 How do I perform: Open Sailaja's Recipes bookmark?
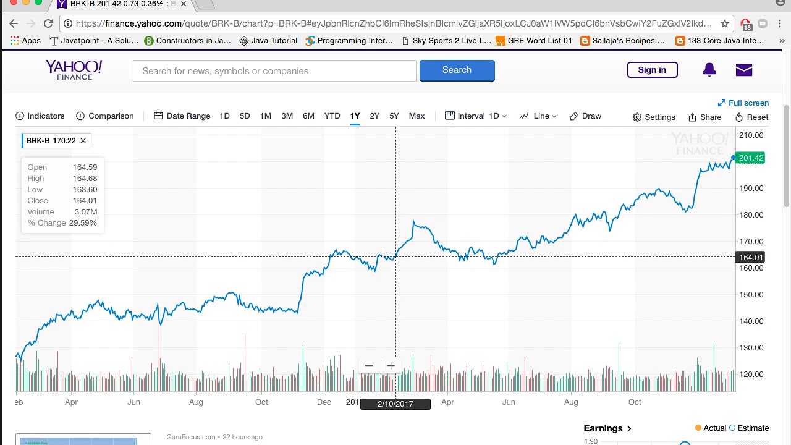(x=622, y=41)
